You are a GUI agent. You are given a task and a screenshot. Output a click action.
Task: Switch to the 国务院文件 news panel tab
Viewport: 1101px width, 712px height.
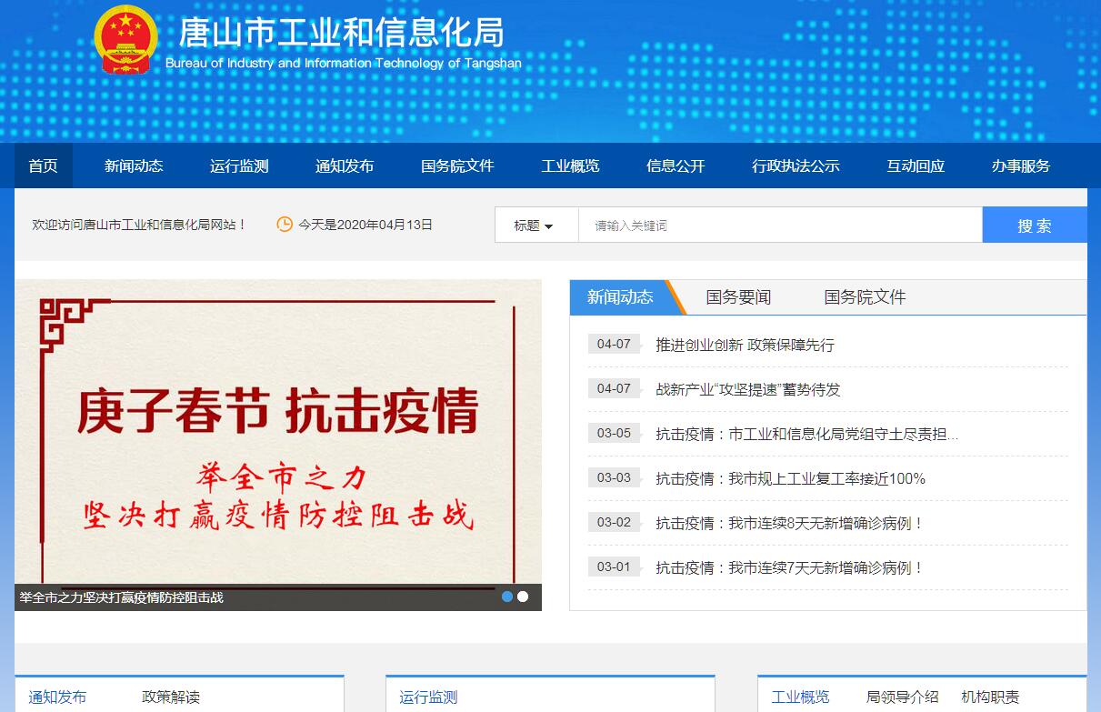pyautogui.click(x=865, y=297)
